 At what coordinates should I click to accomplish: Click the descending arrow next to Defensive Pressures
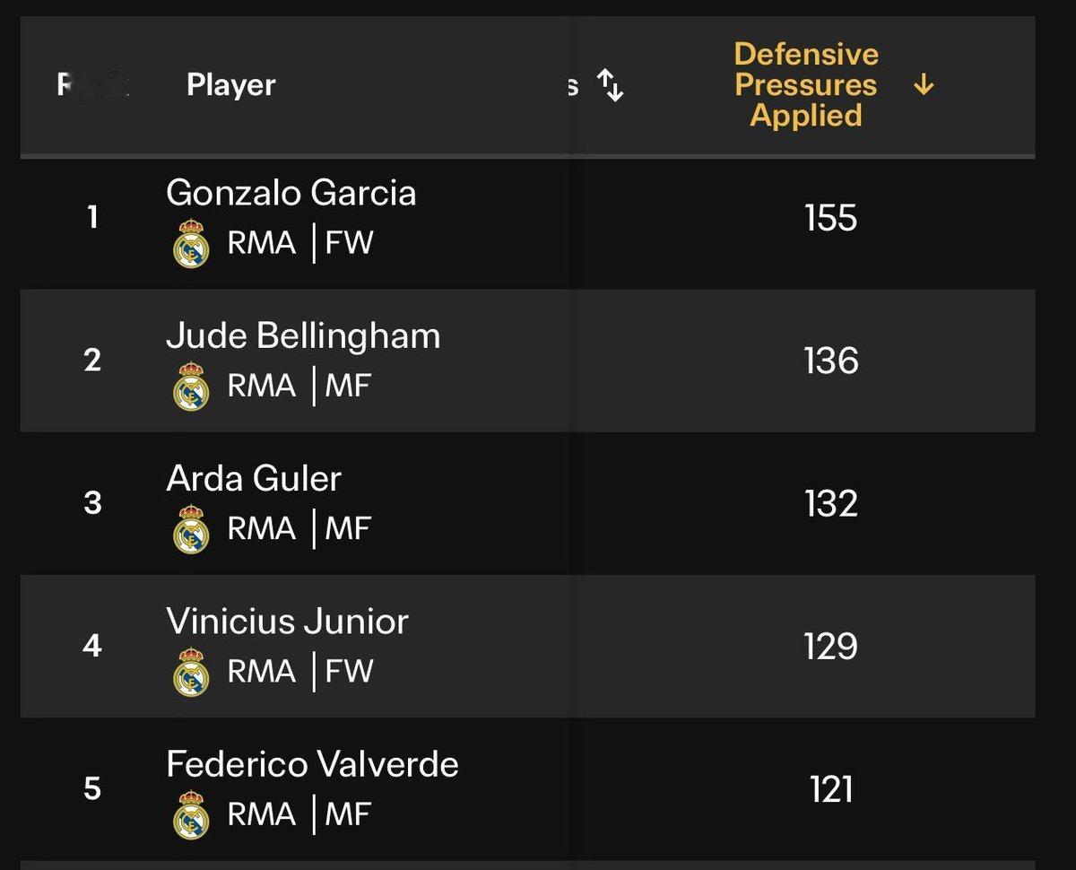(924, 85)
